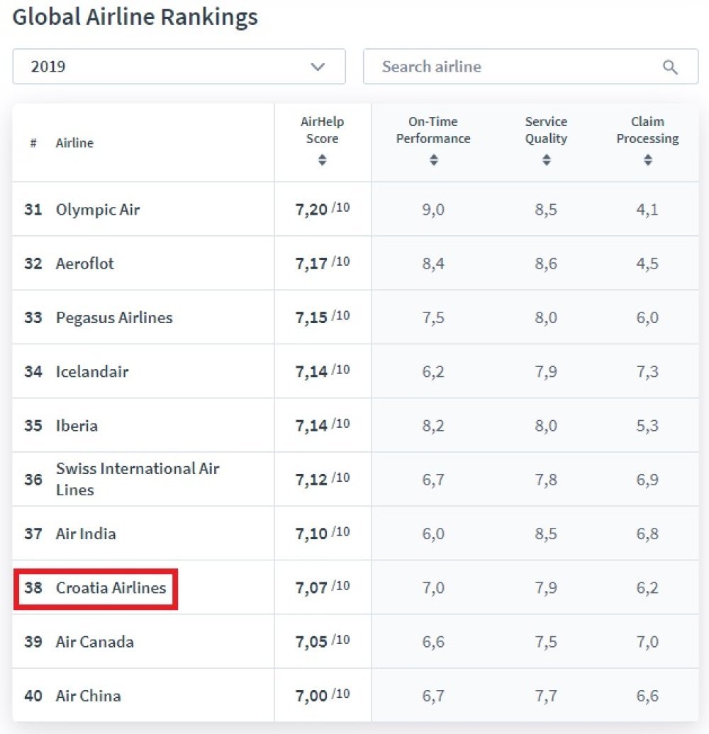This screenshot has width=709, height=734.
Task: Select Air China in rankings
Action: coord(89,696)
